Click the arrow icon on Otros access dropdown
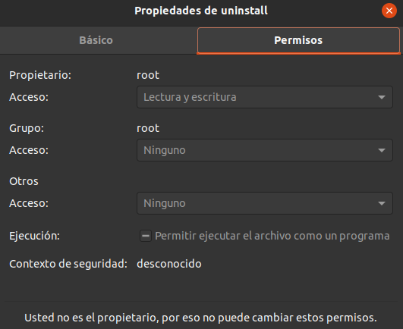 click(x=382, y=203)
